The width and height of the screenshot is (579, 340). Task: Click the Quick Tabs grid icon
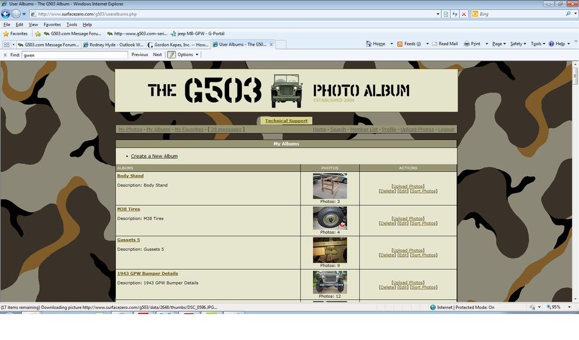tap(6, 44)
